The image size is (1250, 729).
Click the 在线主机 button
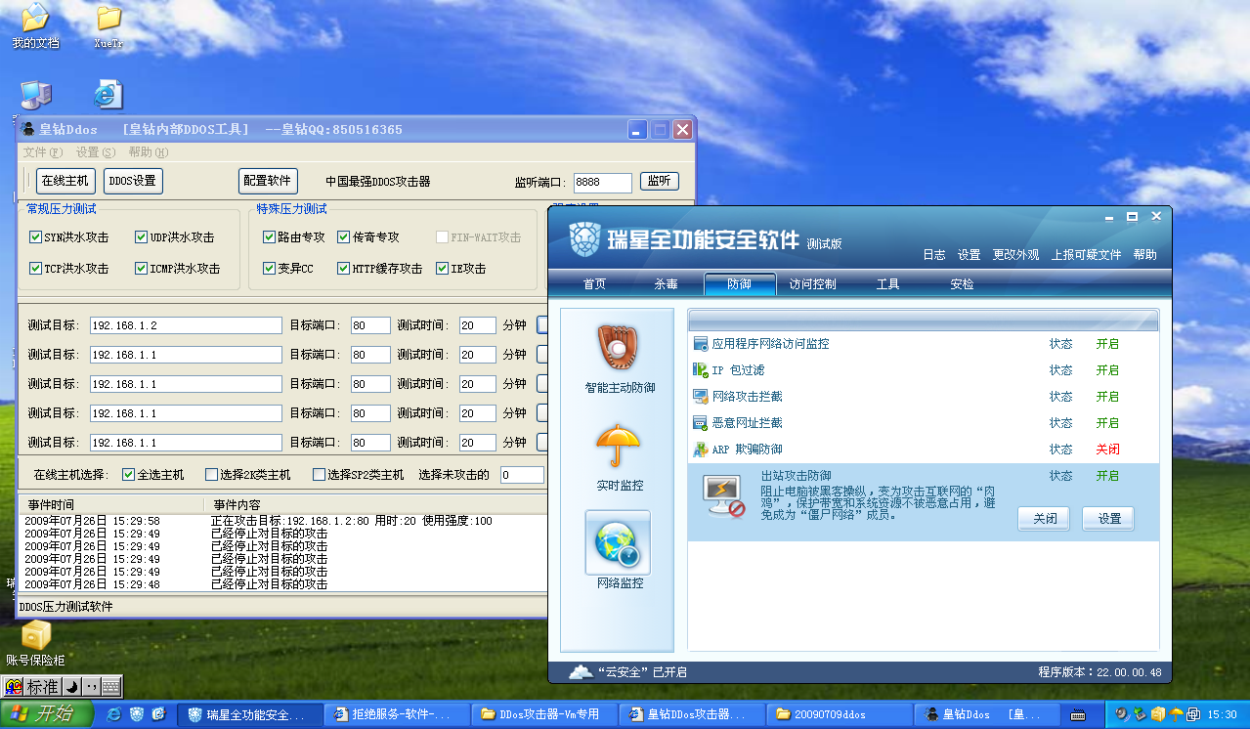66,181
